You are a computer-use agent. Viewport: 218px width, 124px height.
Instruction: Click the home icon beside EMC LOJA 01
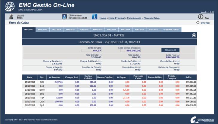194,35
